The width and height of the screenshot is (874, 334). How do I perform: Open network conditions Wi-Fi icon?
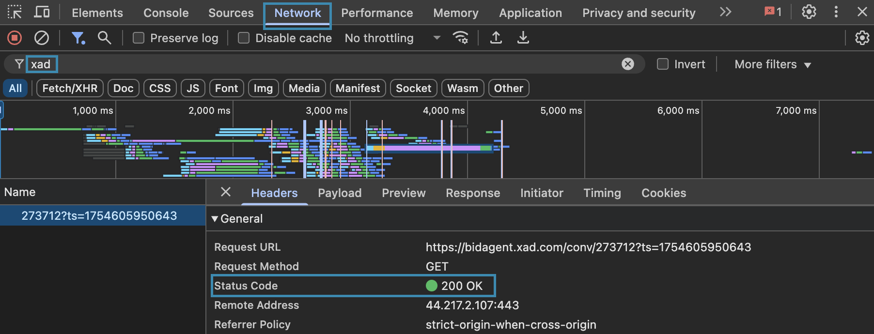click(x=460, y=38)
